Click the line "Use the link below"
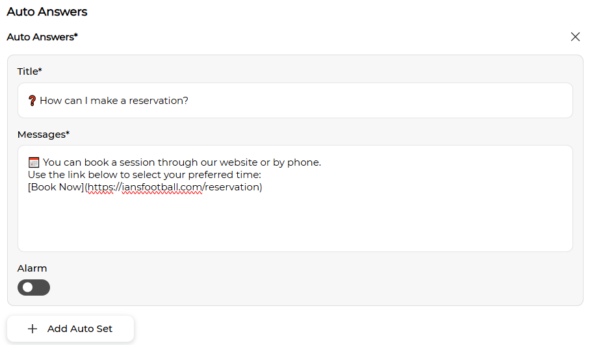Image resolution: width=592 pixels, height=345 pixels. pos(145,175)
